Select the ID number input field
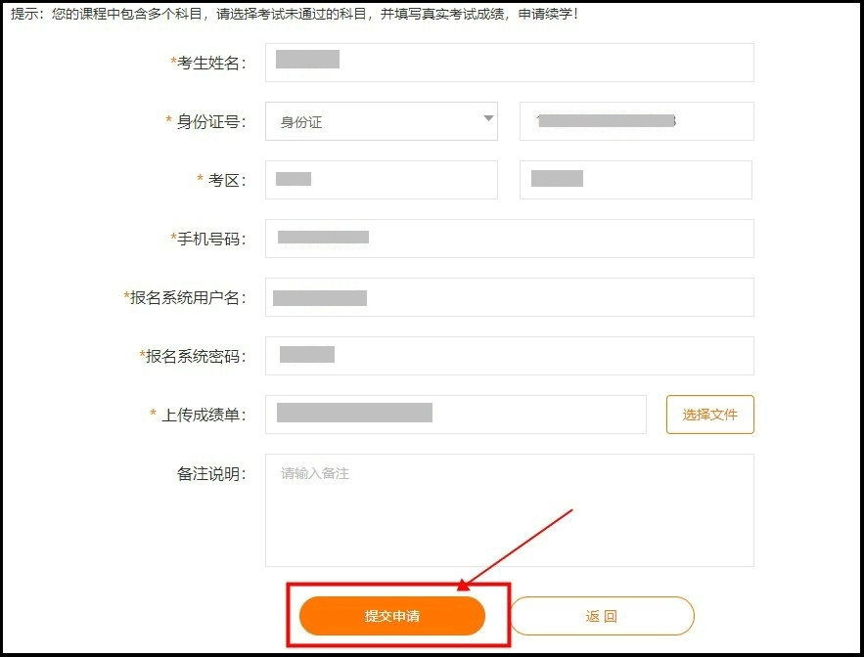 tap(636, 120)
